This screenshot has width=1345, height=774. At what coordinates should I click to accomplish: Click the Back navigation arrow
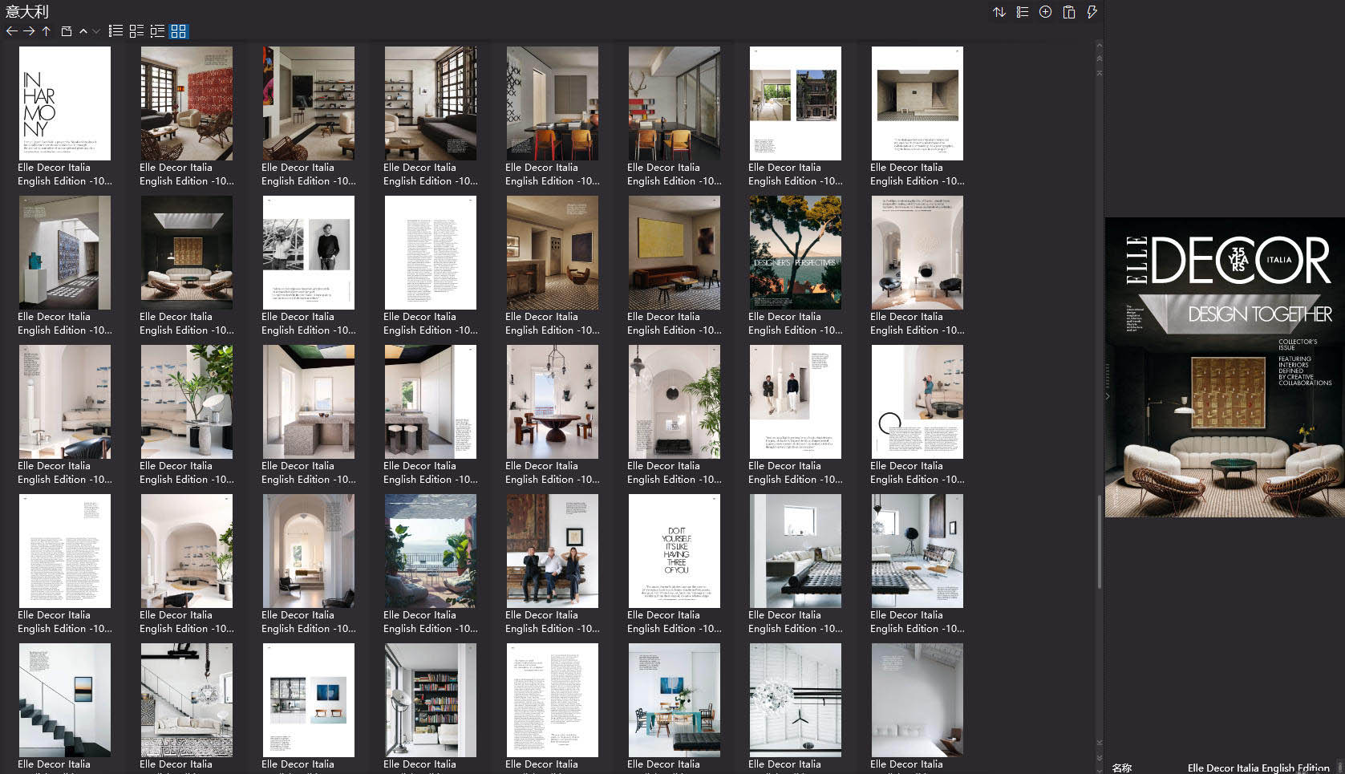[10, 31]
